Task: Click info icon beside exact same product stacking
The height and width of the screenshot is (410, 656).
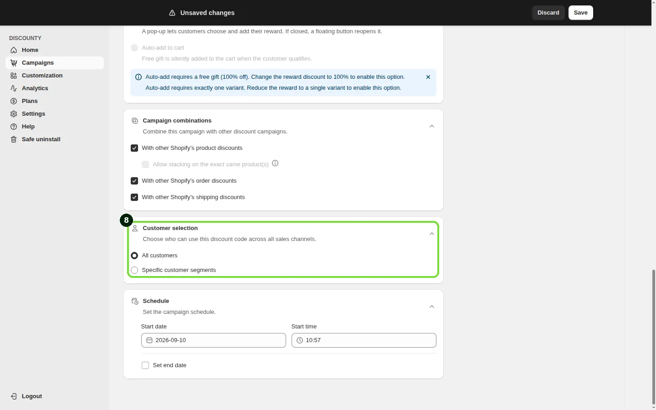Action: click(275, 163)
